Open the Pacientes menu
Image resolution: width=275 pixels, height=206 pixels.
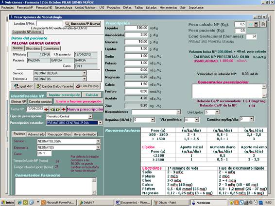pyautogui.click(x=8, y=8)
